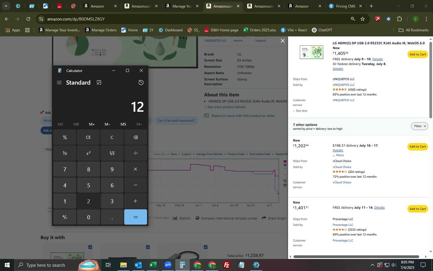Open Compare international Amazon prices
Screen dimensions: 433x271
[229, 218]
